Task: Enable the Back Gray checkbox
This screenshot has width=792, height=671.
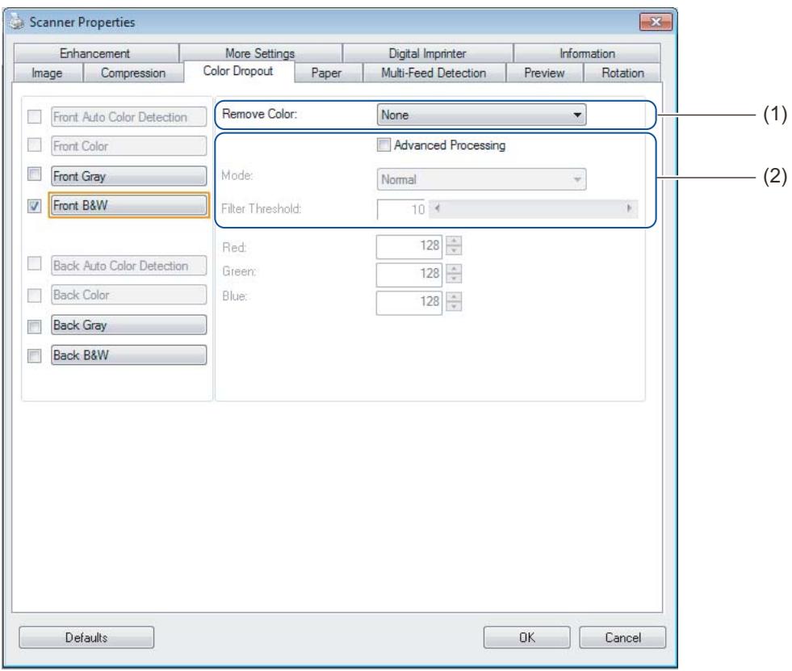Action: click(x=35, y=327)
